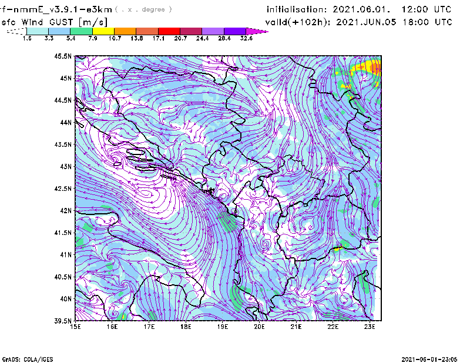Click the "2021-06-01-23:05" timestamp footer

(429, 359)
